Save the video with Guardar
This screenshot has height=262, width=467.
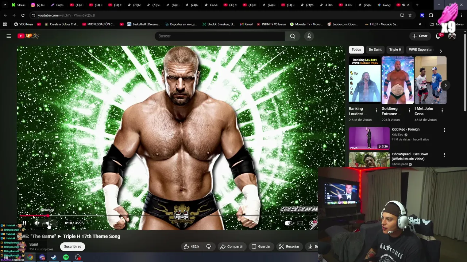261,246
